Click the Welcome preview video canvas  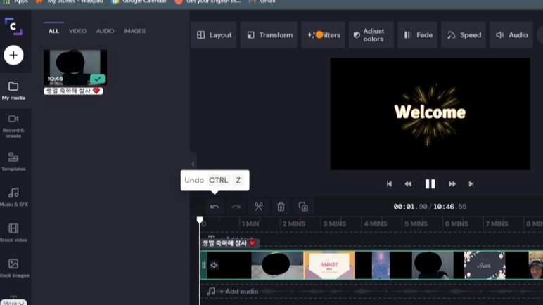coord(430,114)
